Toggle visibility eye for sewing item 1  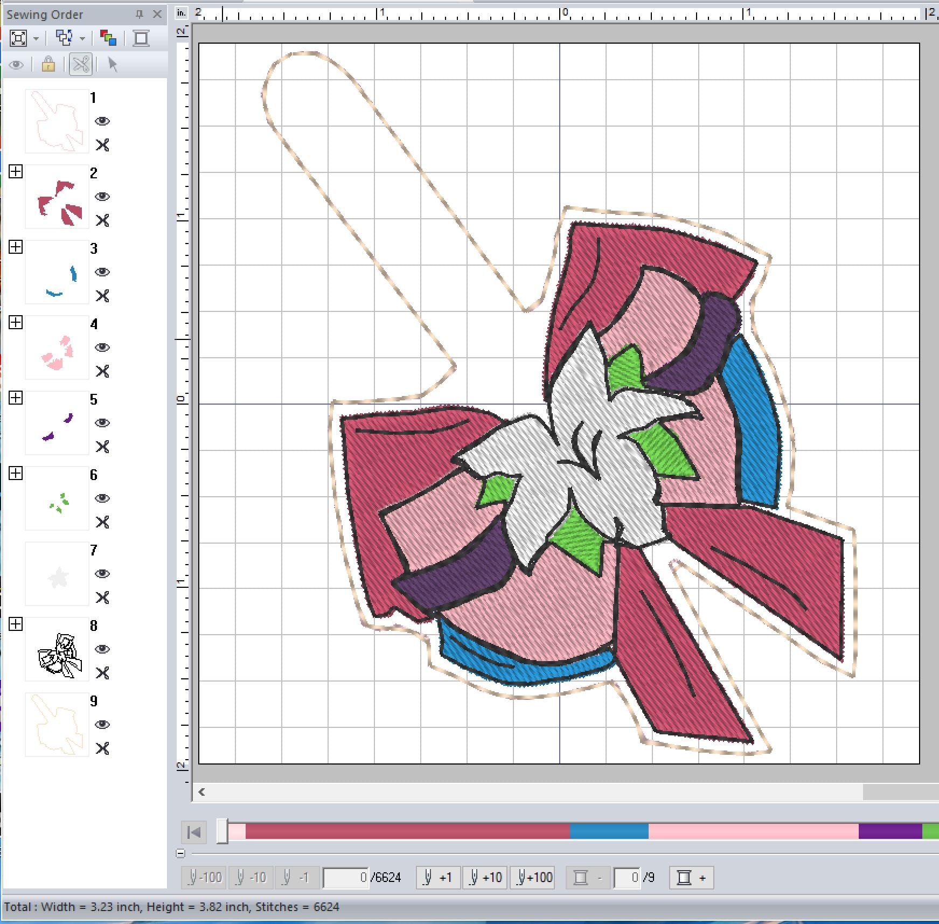[102, 121]
